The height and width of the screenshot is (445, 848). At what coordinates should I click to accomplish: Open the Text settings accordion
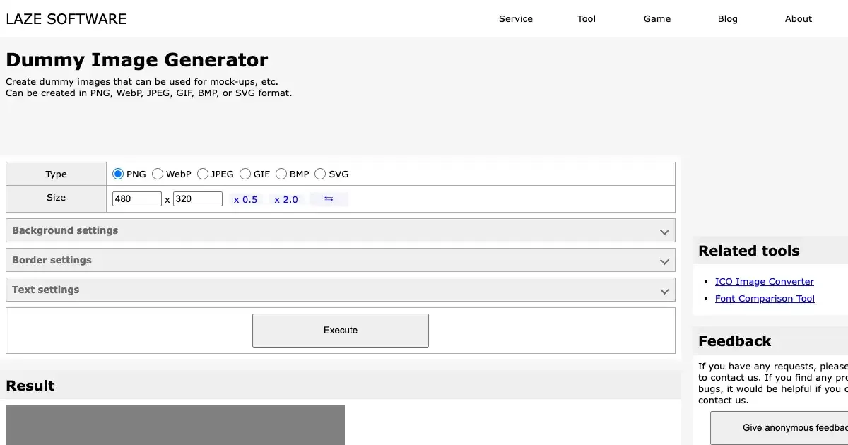click(x=340, y=290)
